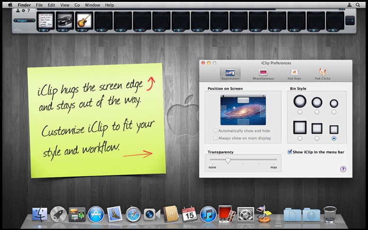
Task: Open the Go menu
Action: click(x=77, y=5)
